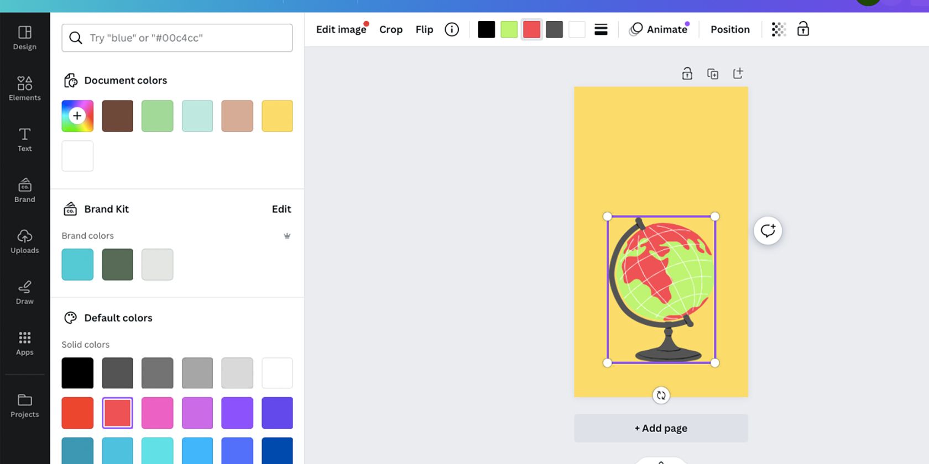The width and height of the screenshot is (929, 464).
Task: Open the Design tab in sidebar
Action: coord(25,38)
